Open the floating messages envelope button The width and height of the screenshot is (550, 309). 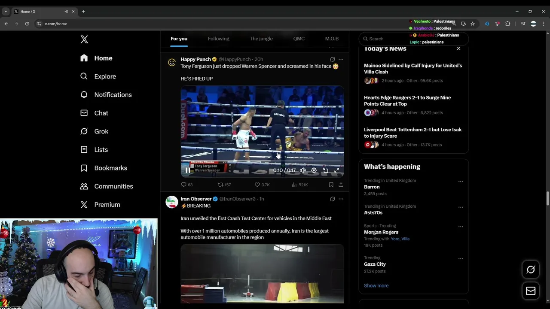531,291
